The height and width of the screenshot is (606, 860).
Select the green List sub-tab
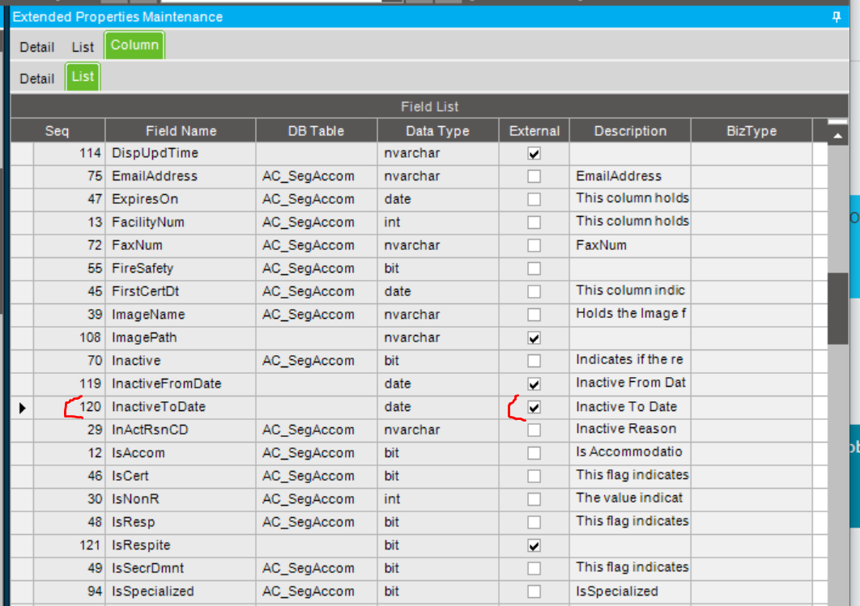click(x=83, y=77)
